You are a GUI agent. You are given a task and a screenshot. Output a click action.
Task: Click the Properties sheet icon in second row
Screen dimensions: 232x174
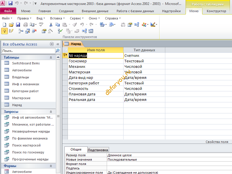click(44, 31)
